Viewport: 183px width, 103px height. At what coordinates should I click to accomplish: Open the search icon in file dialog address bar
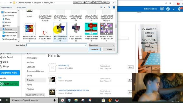tap(114, 3)
